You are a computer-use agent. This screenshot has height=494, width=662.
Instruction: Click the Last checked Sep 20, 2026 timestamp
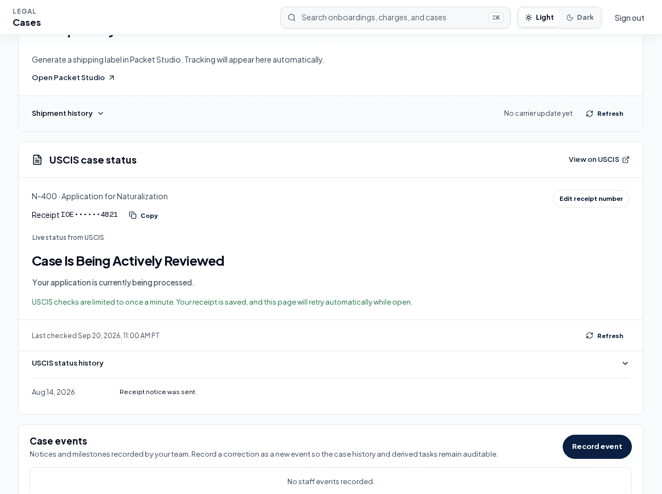coord(95,335)
